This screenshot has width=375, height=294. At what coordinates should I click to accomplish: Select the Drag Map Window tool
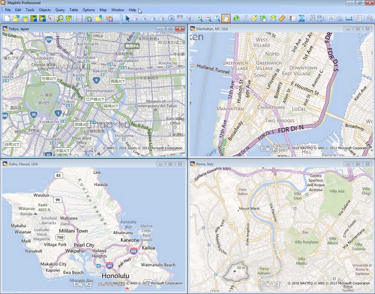pyautogui.click(x=263, y=18)
